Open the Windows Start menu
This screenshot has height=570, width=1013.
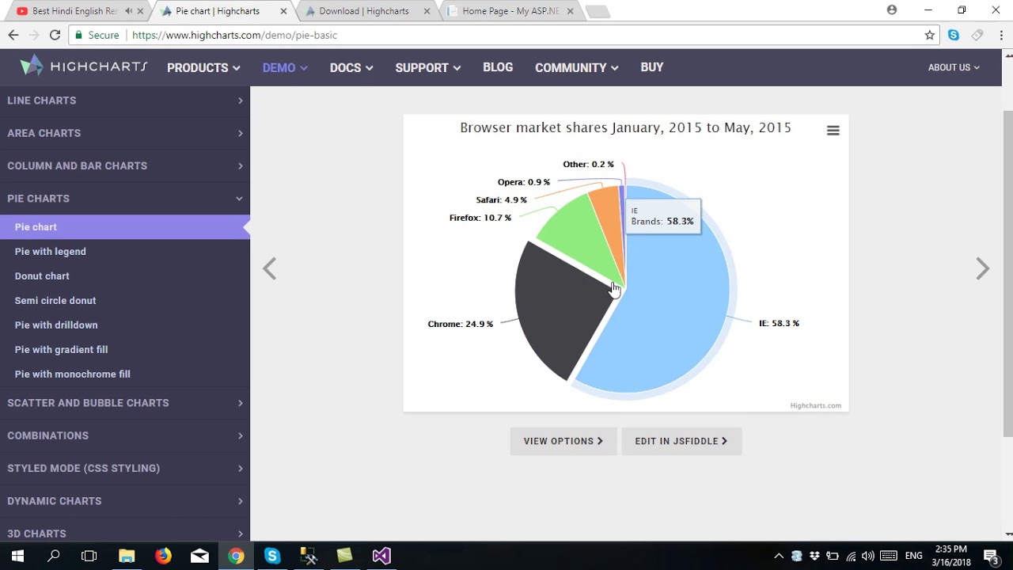(x=17, y=556)
